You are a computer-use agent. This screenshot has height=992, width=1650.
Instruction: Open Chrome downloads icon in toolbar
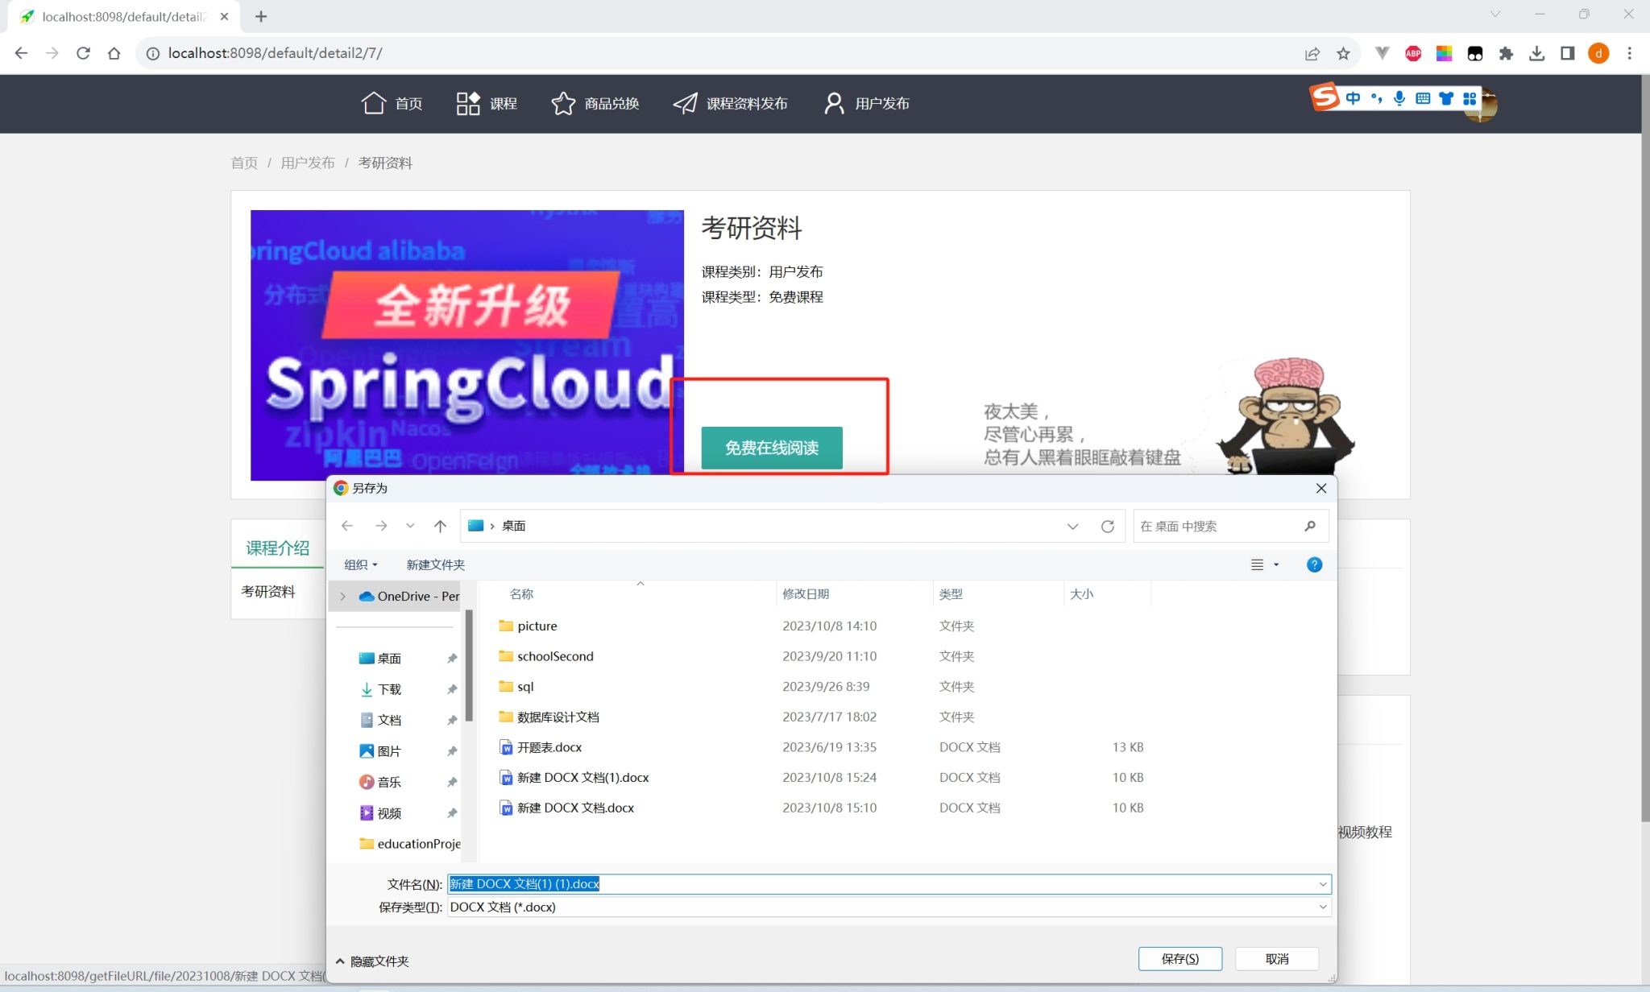[x=1536, y=53]
